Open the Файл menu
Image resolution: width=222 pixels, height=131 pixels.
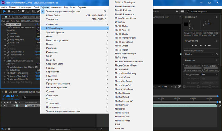click(4, 7)
